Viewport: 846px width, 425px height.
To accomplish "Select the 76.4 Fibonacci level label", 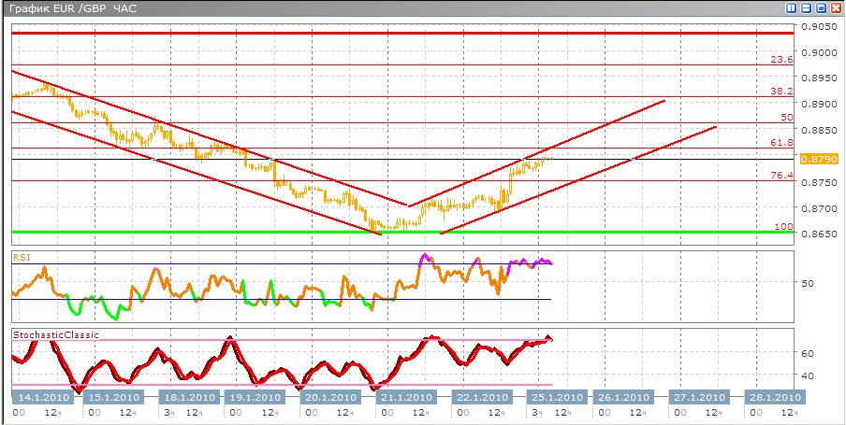I will tap(781, 175).
